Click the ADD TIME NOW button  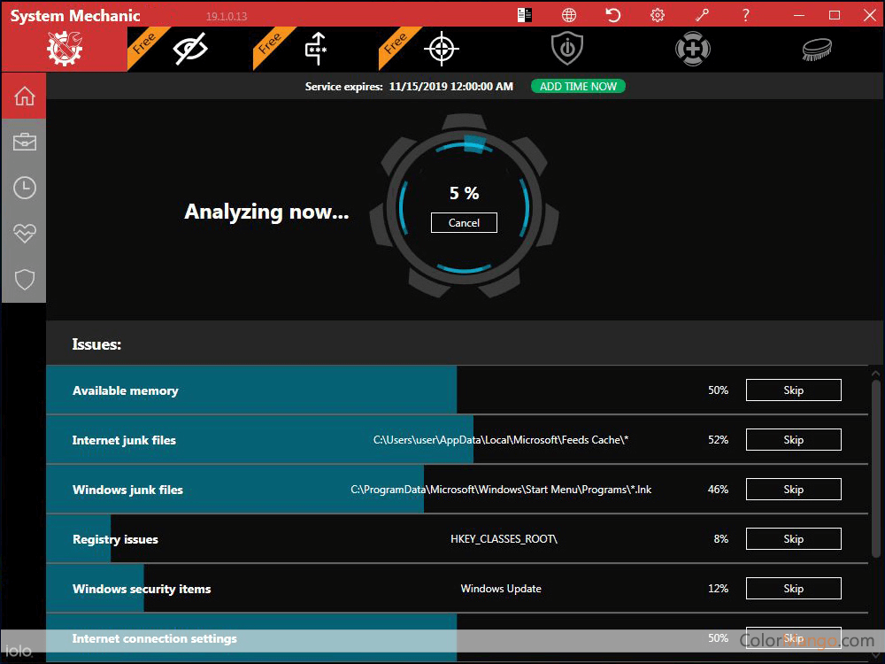coord(578,87)
